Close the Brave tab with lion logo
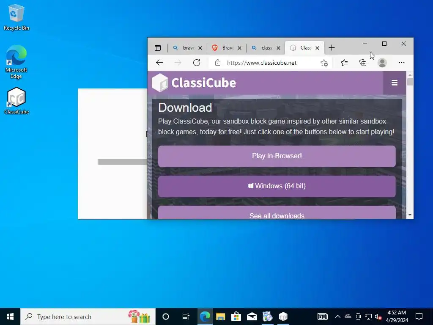 point(239,48)
